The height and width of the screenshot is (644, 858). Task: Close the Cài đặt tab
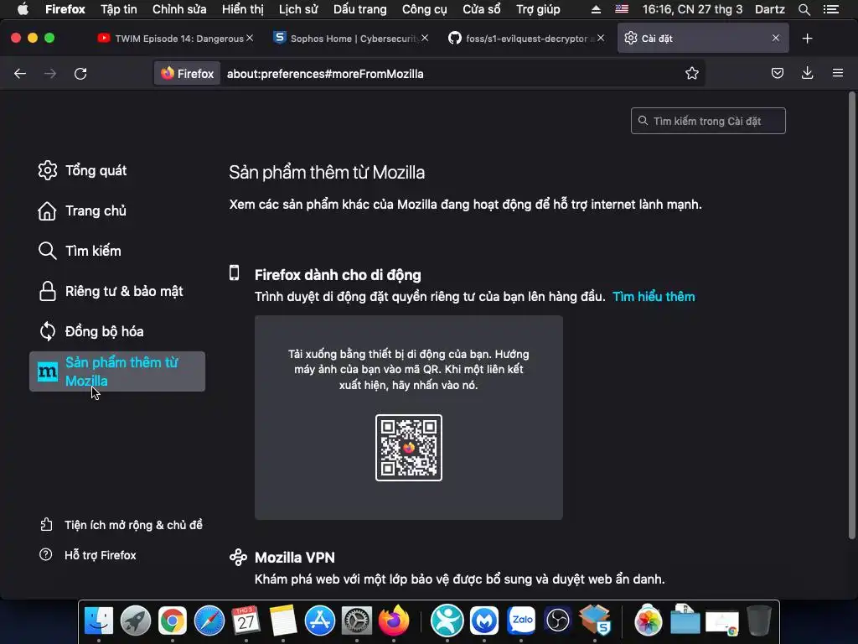[775, 38]
